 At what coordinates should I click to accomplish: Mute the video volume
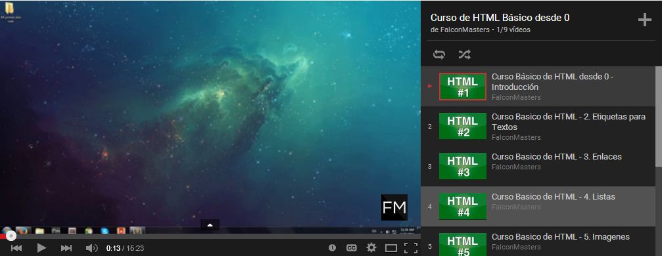click(91, 248)
